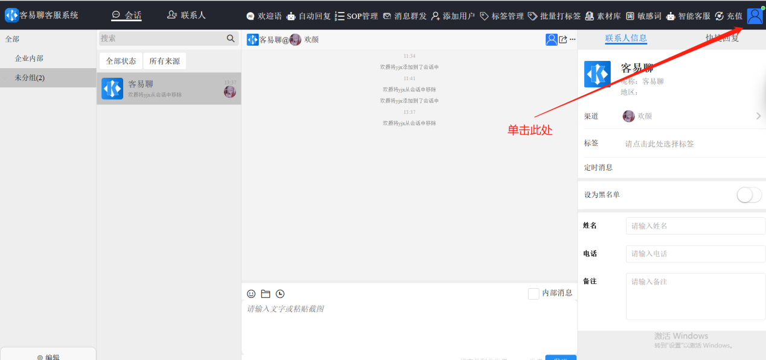Screen dimensions: 766x360
Task: Open 智能客服 smart customer service
Action: 688,16
